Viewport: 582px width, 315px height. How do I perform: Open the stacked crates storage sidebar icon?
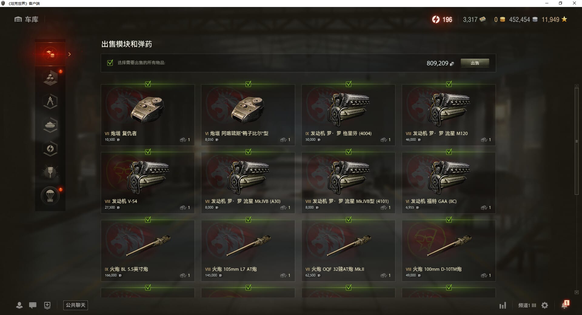coord(50,78)
